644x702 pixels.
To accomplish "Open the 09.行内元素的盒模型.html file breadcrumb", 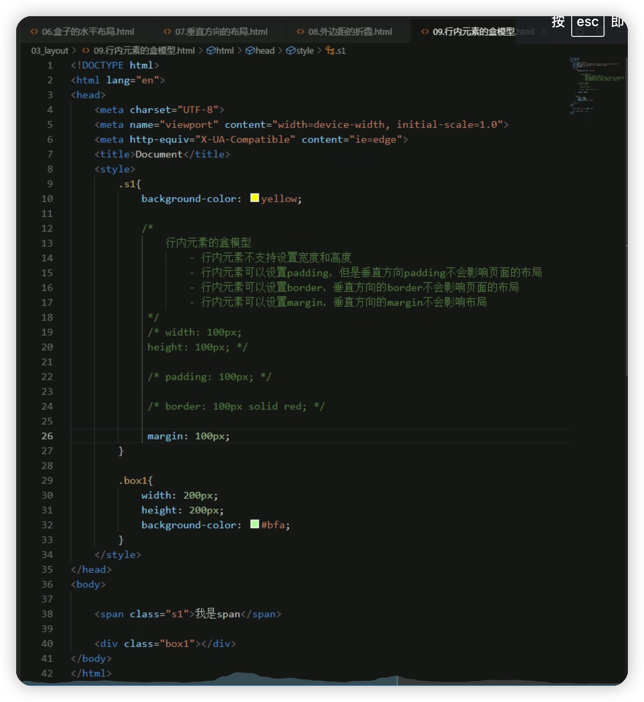I will [x=138, y=51].
